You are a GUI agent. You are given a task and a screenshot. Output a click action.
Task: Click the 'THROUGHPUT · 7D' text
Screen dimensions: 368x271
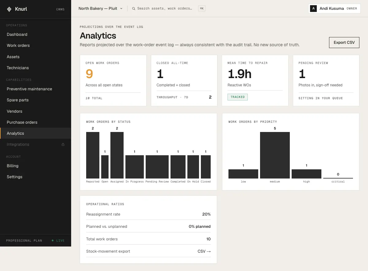coord(172,97)
